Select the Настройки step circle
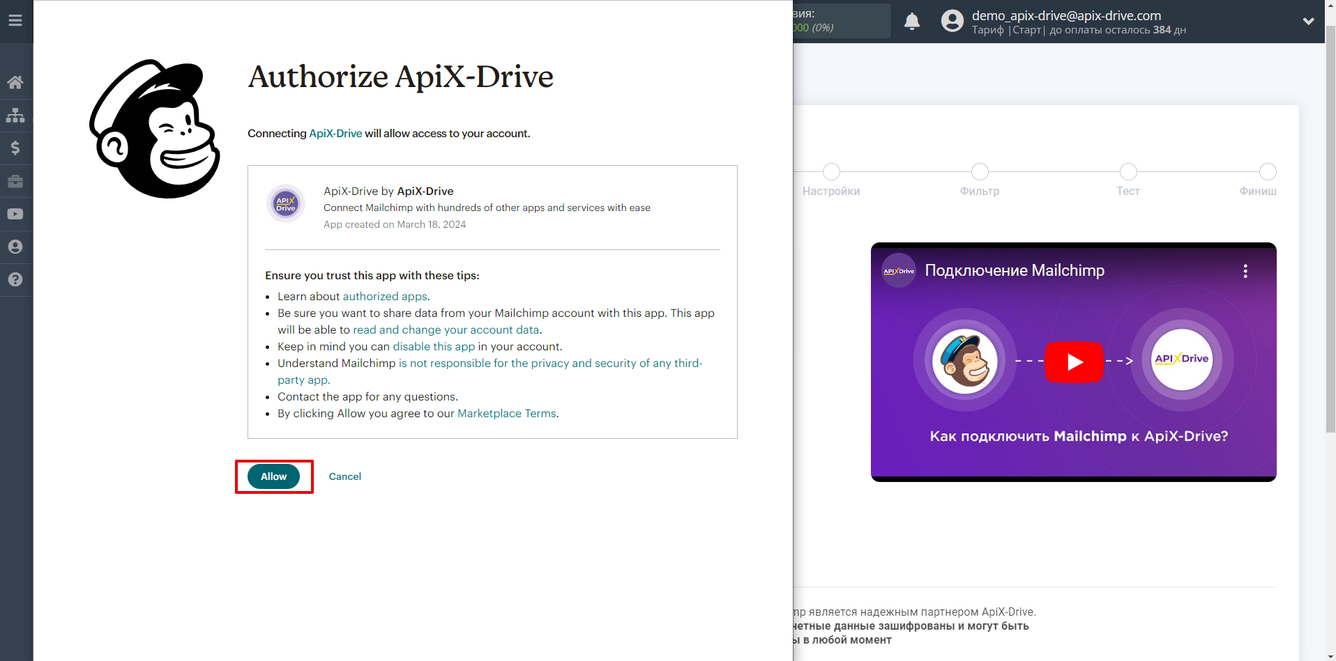The width and height of the screenshot is (1336, 661). (x=831, y=171)
